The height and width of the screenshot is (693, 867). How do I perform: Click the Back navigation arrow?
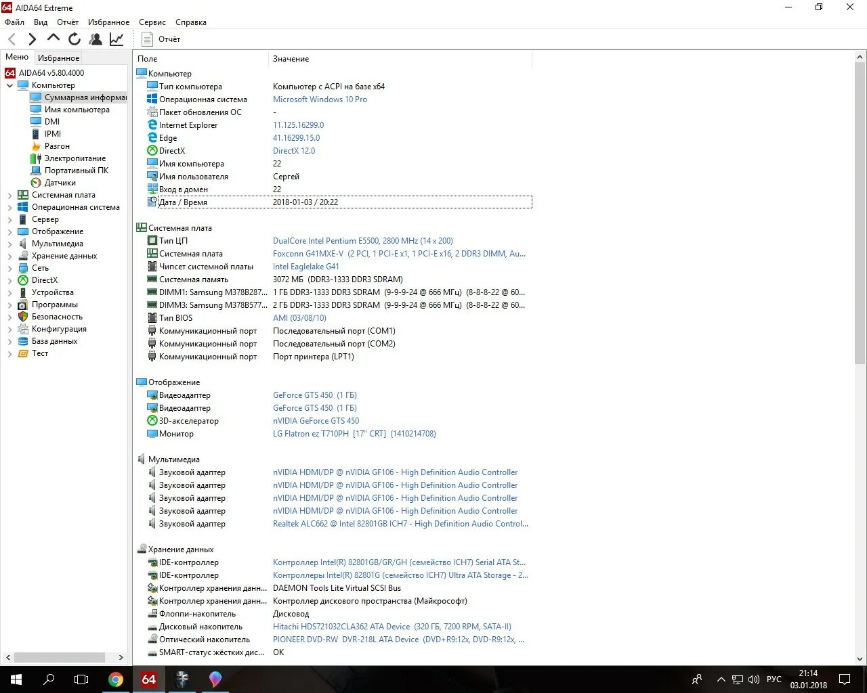coord(12,39)
